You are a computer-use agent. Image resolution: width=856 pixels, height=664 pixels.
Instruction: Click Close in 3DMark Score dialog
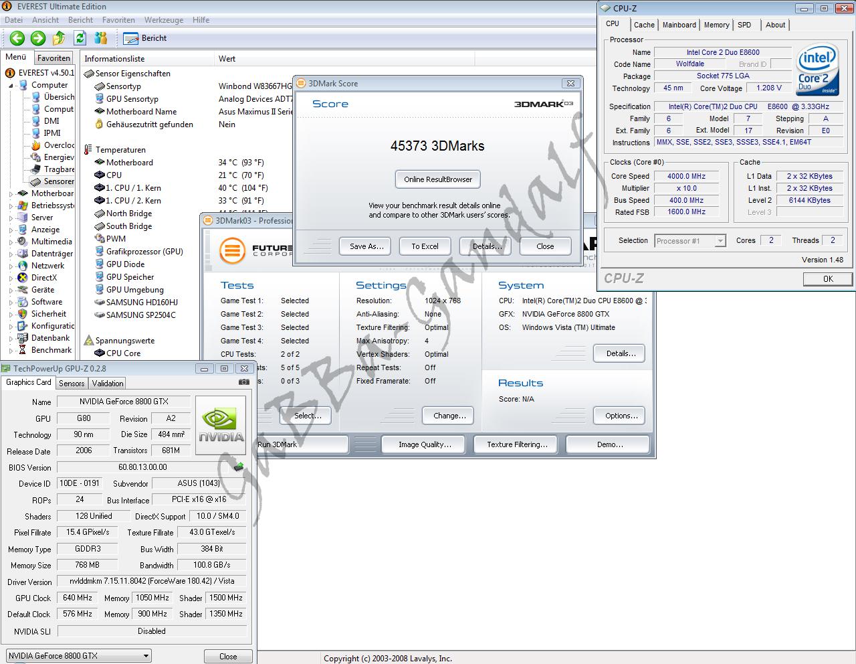click(x=545, y=246)
